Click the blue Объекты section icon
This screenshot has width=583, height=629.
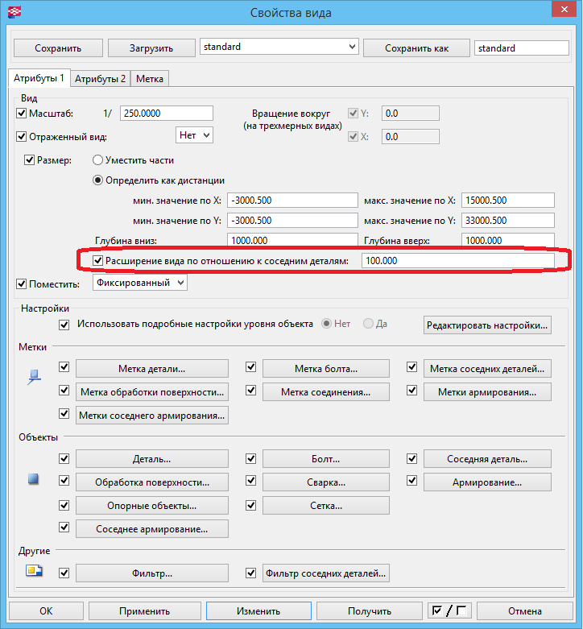[x=34, y=479]
